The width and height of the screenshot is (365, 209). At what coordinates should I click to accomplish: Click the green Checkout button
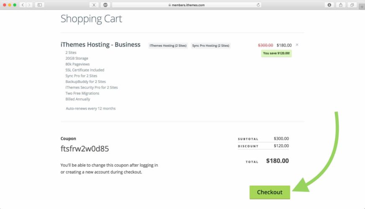click(270, 192)
